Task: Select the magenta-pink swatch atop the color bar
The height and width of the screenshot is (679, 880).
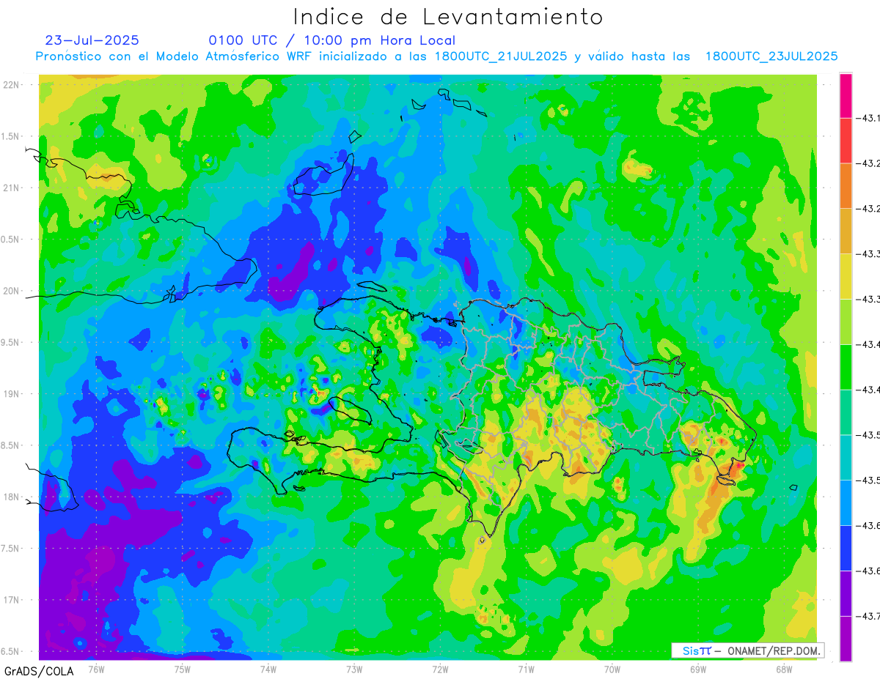Action: [x=846, y=95]
